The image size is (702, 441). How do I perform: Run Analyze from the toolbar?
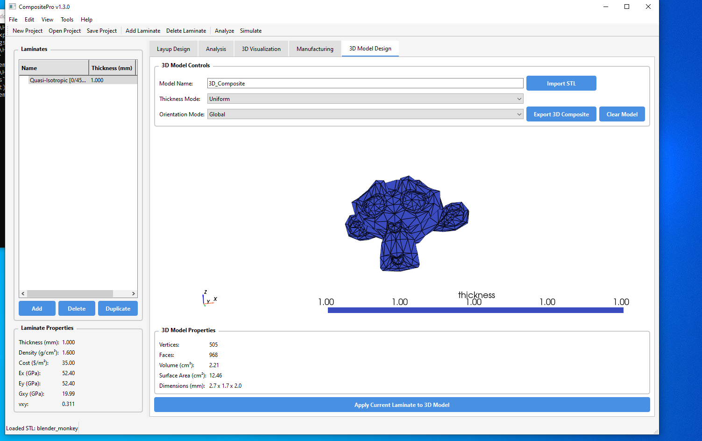pos(224,31)
